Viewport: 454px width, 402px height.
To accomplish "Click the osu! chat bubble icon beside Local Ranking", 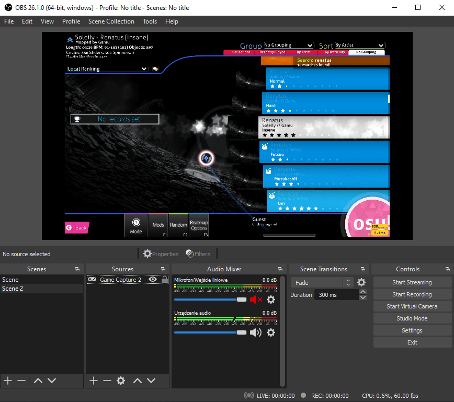I will 155,69.
